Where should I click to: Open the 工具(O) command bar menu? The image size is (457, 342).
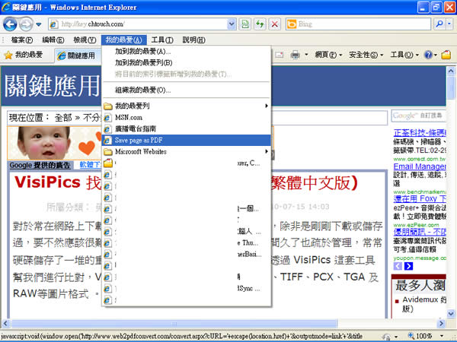point(404,55)
